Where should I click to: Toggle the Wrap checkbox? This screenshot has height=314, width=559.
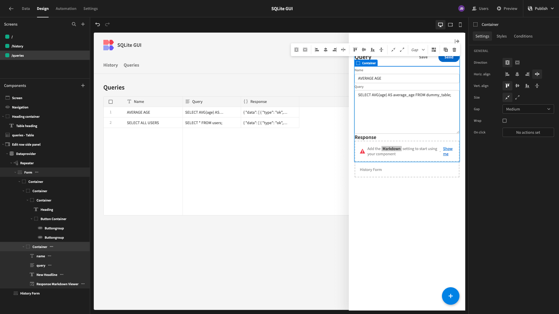tap(505, 121)
